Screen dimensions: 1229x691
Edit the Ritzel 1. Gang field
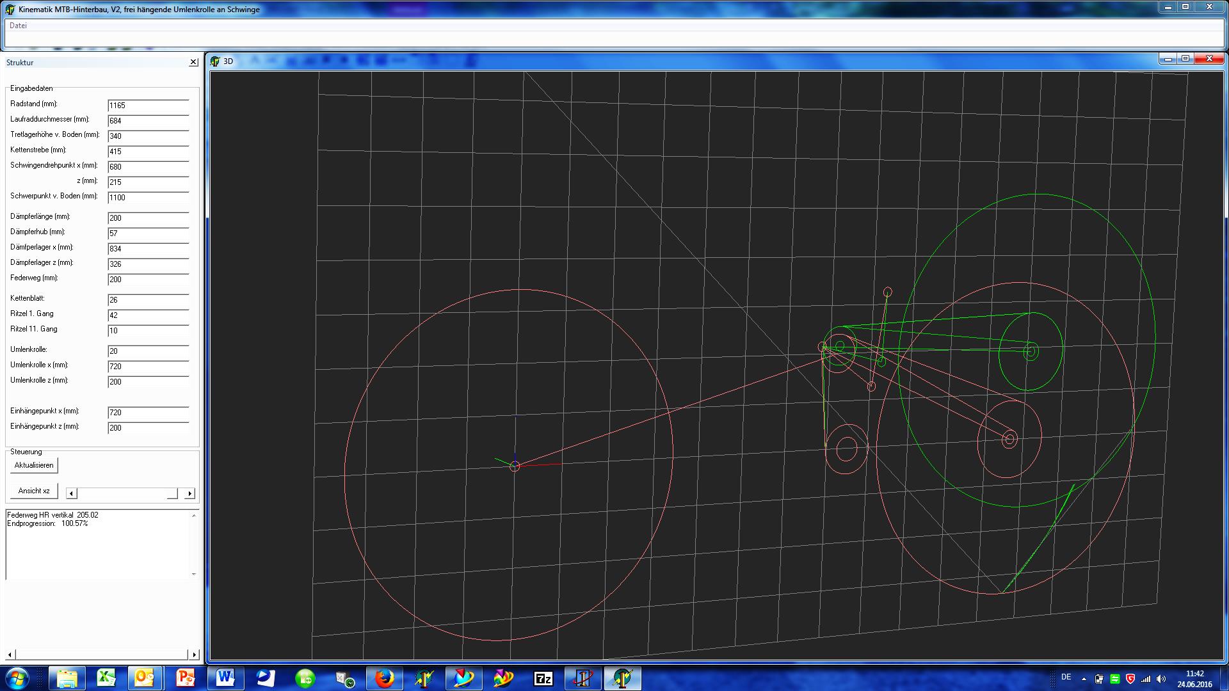(149, 315)
